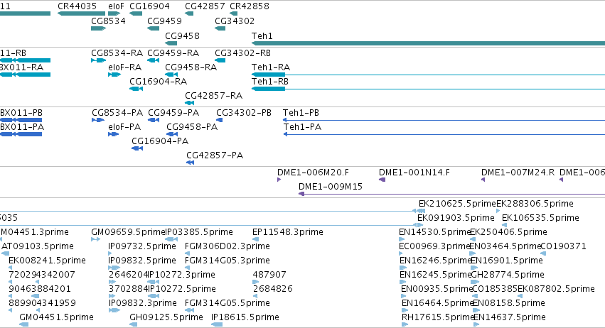The image size is (605, 328).
Task: Open EST EK091903.5prime
Action: 456,218
